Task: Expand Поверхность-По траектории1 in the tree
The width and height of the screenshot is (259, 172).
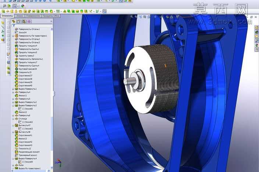Action: click(x=13, y=36)
